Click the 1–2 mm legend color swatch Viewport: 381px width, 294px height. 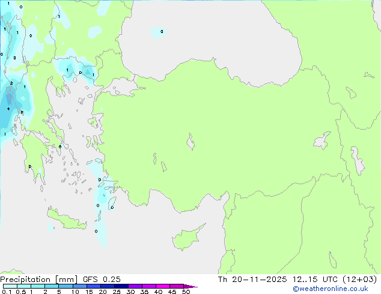(38, 286)
